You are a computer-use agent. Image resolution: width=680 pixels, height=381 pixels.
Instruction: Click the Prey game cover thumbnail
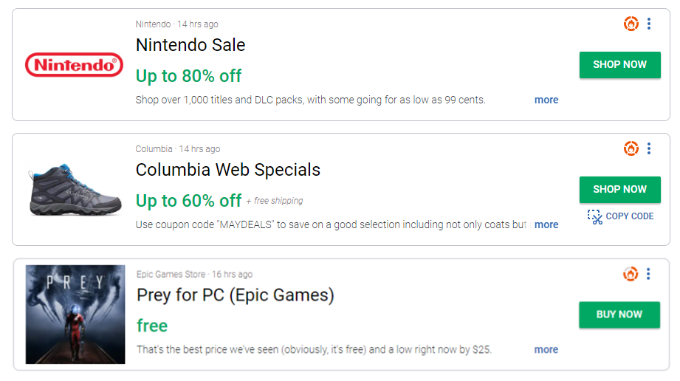75,314
